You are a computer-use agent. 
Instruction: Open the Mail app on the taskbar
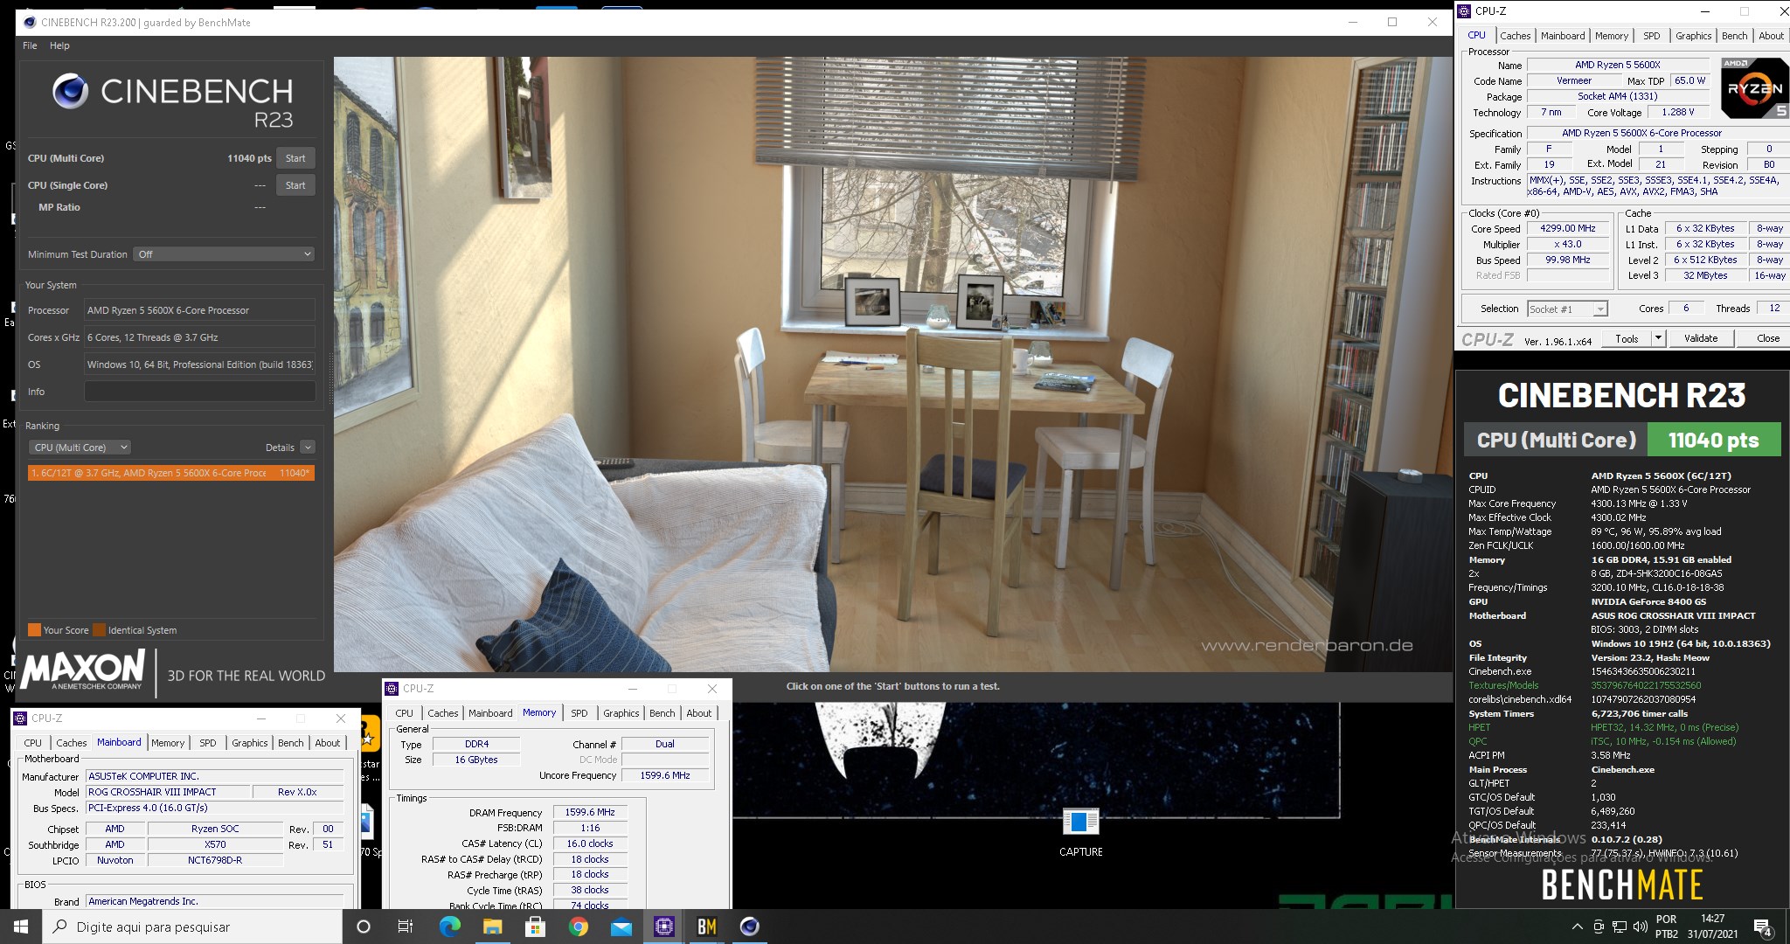click(x=621, y=927)
